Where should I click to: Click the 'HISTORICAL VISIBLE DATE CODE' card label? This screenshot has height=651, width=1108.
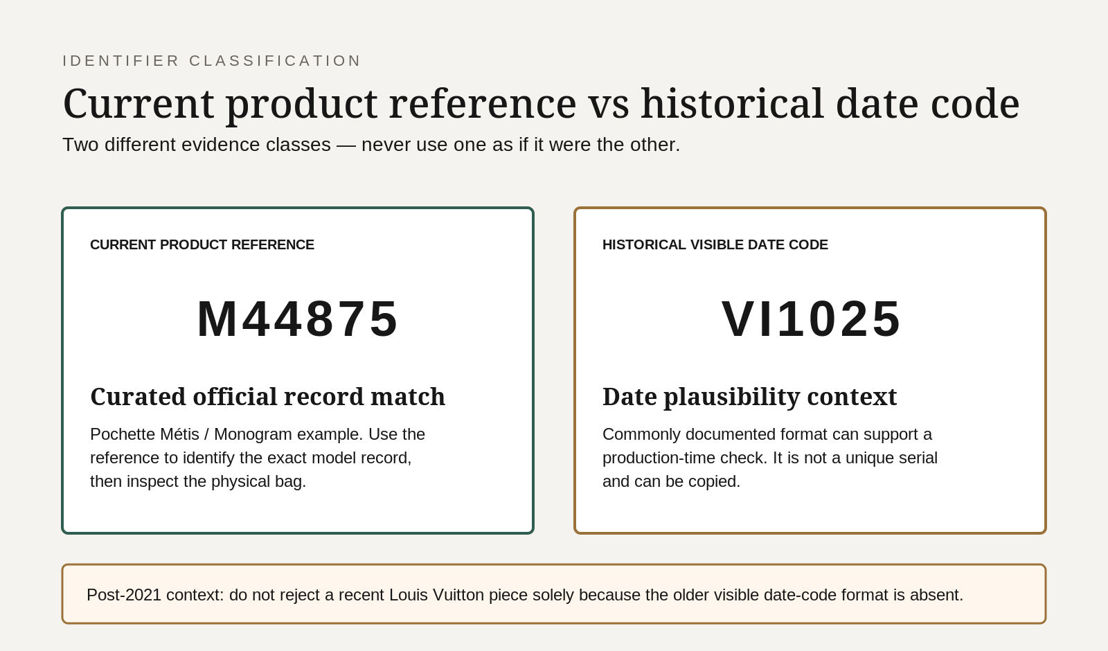(715, 245)
